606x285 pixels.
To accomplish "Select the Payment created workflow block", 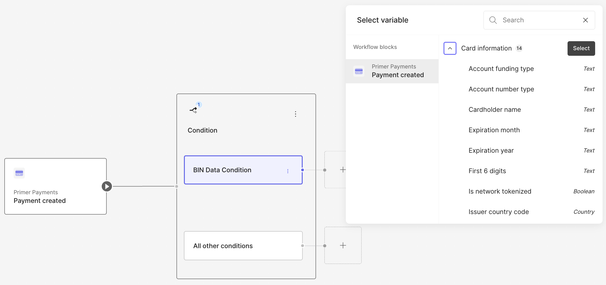I will 392,71.
